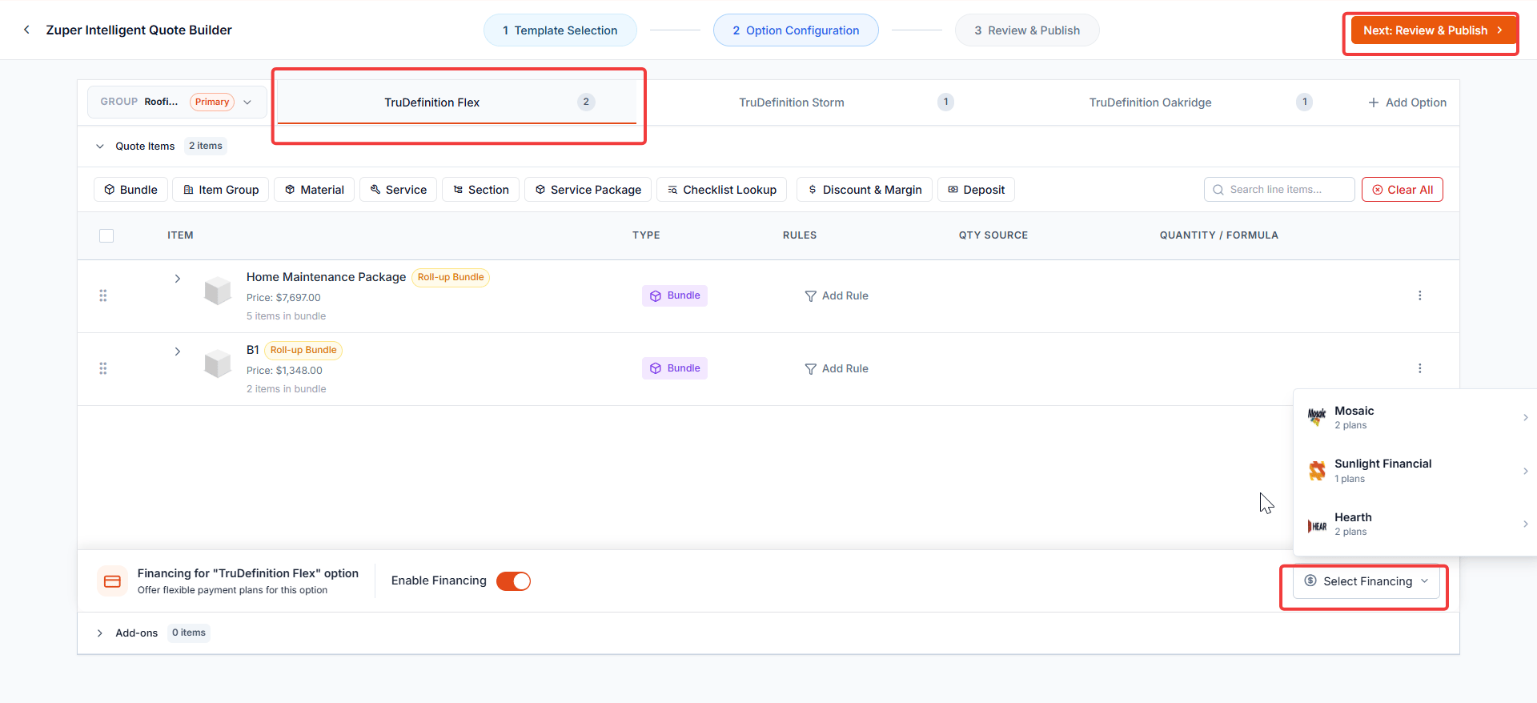Open three-dot menu for B1 bundle

[1420, 368]
